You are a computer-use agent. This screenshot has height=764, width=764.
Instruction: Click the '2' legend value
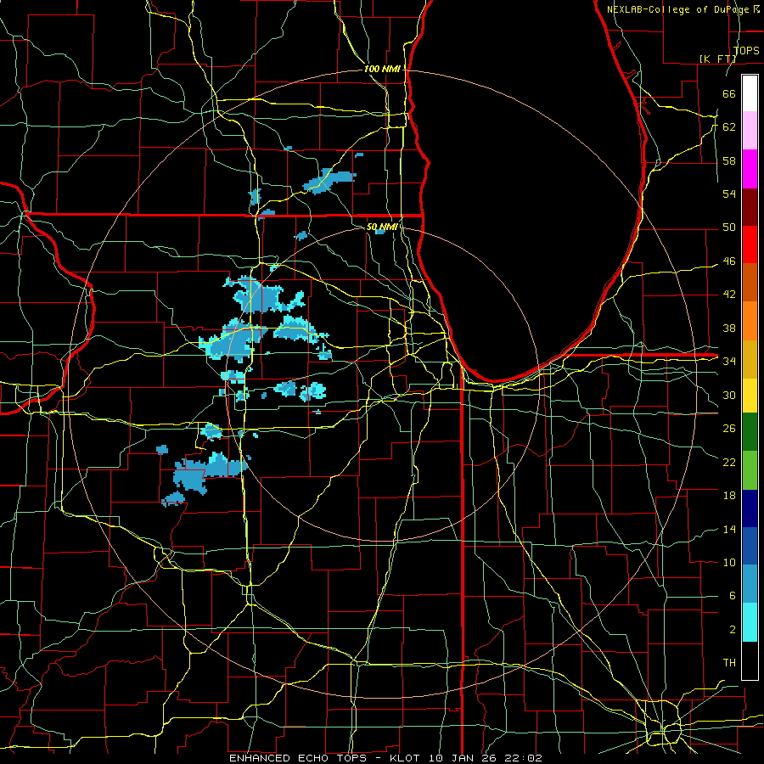click(x=733, y=630)
